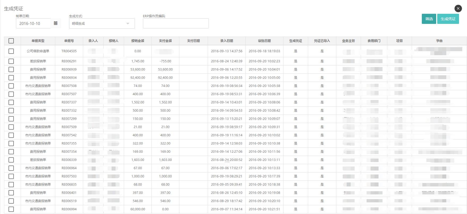
Task: Click the 支付日期 column header
Action: pyautogui.click(x=193, y=41)
